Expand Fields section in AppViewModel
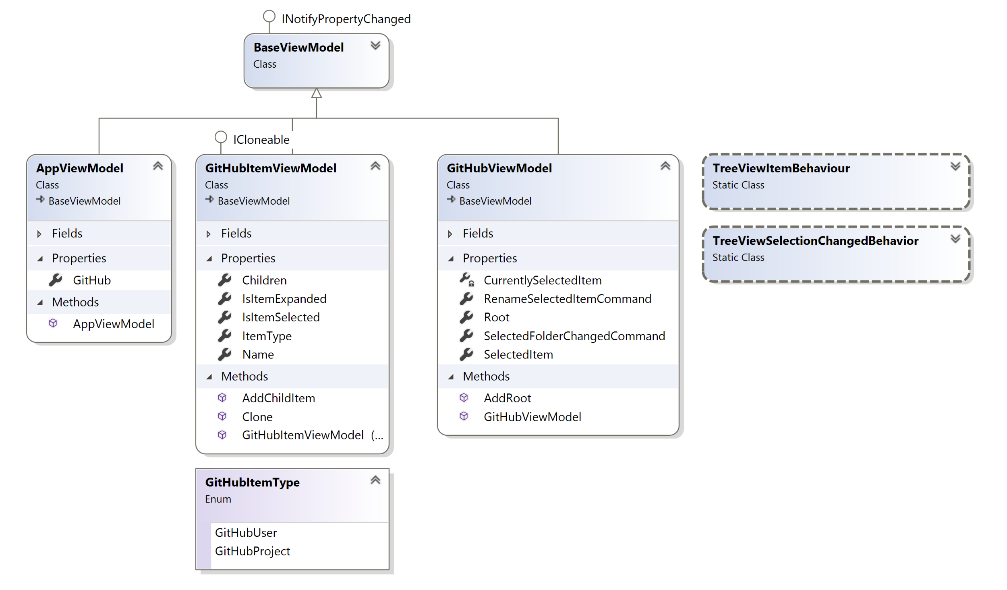The image size is (1007, 590). click(x=39, y=234)
